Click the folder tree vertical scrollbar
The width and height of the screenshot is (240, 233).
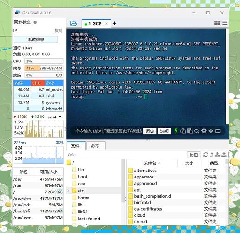pos(123,180)
